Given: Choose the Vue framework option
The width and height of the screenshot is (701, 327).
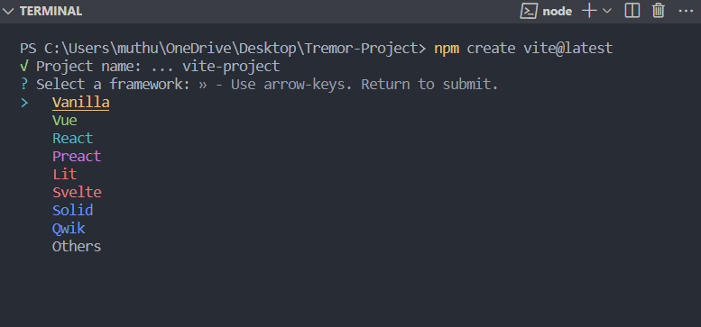Looking at the screenshot, I should pyautogui.click(x=65, y=121).
